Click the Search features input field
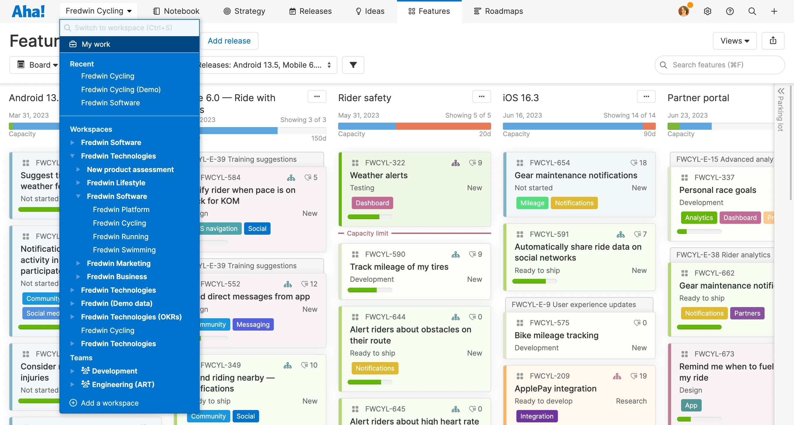This screenshot has height=425, width=794. click(x=720, y=65)
